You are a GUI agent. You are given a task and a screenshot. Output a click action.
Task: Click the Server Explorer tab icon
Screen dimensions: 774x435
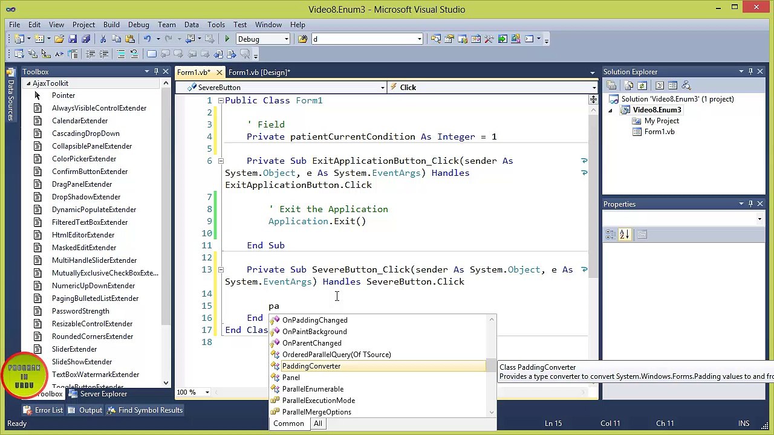(73, 394)
